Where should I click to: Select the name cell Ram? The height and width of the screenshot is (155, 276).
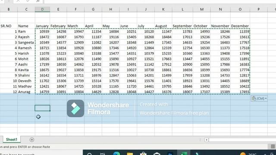click(26, 31)
